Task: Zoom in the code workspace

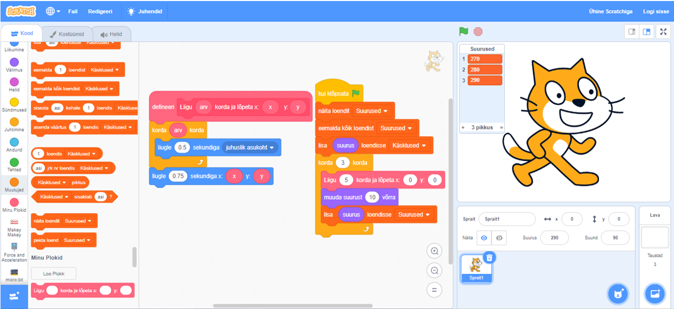Action: coord(434,251)
